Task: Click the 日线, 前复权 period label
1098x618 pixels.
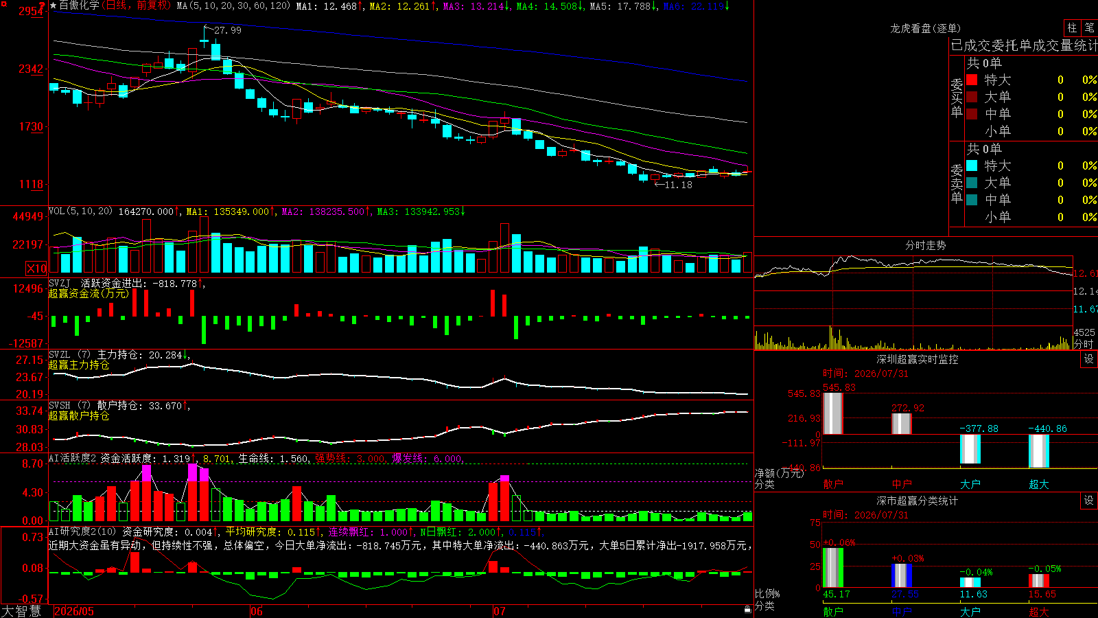Action: point(137,5)
